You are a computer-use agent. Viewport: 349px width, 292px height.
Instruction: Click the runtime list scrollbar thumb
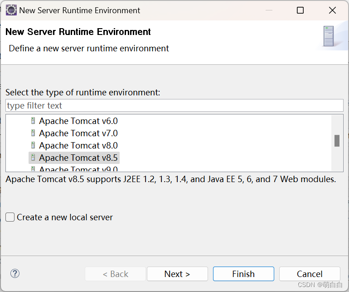tap(337, 141)
